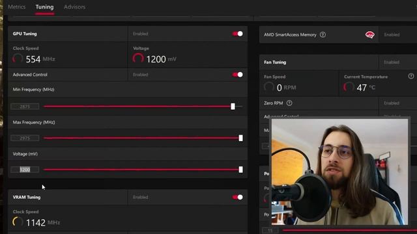417x234 pixels.
Task: Open AMD SmartAccess Memory help icon
Action: click(323, 34)
